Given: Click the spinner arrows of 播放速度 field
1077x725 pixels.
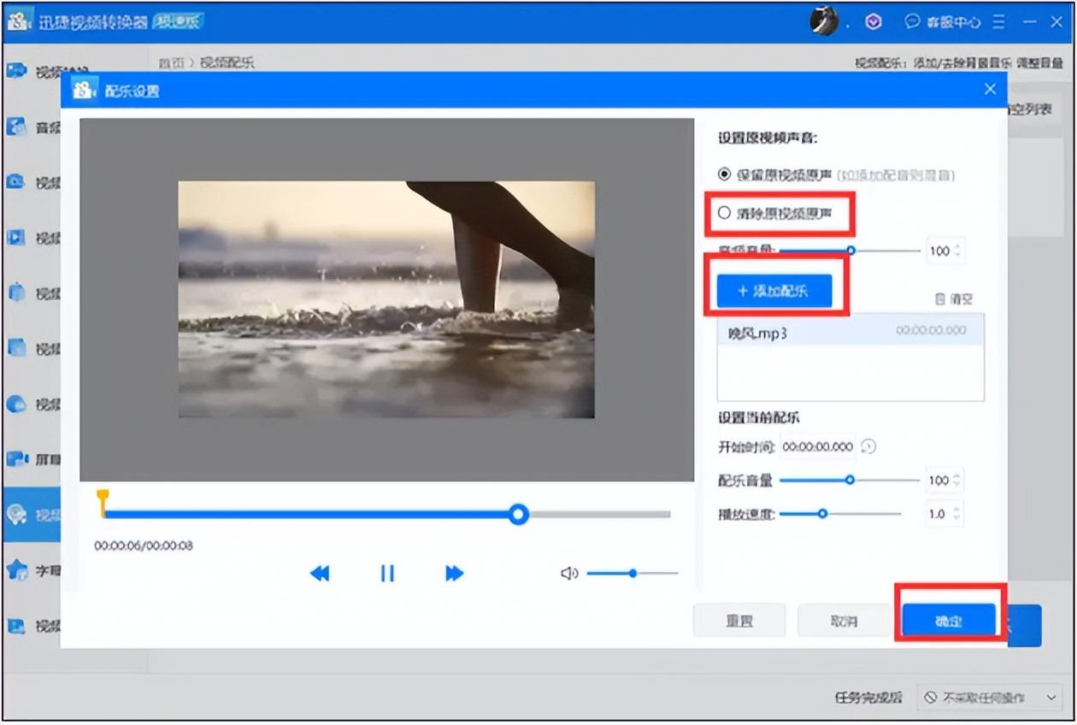Looking at the screenshot, I should [957, 514].
